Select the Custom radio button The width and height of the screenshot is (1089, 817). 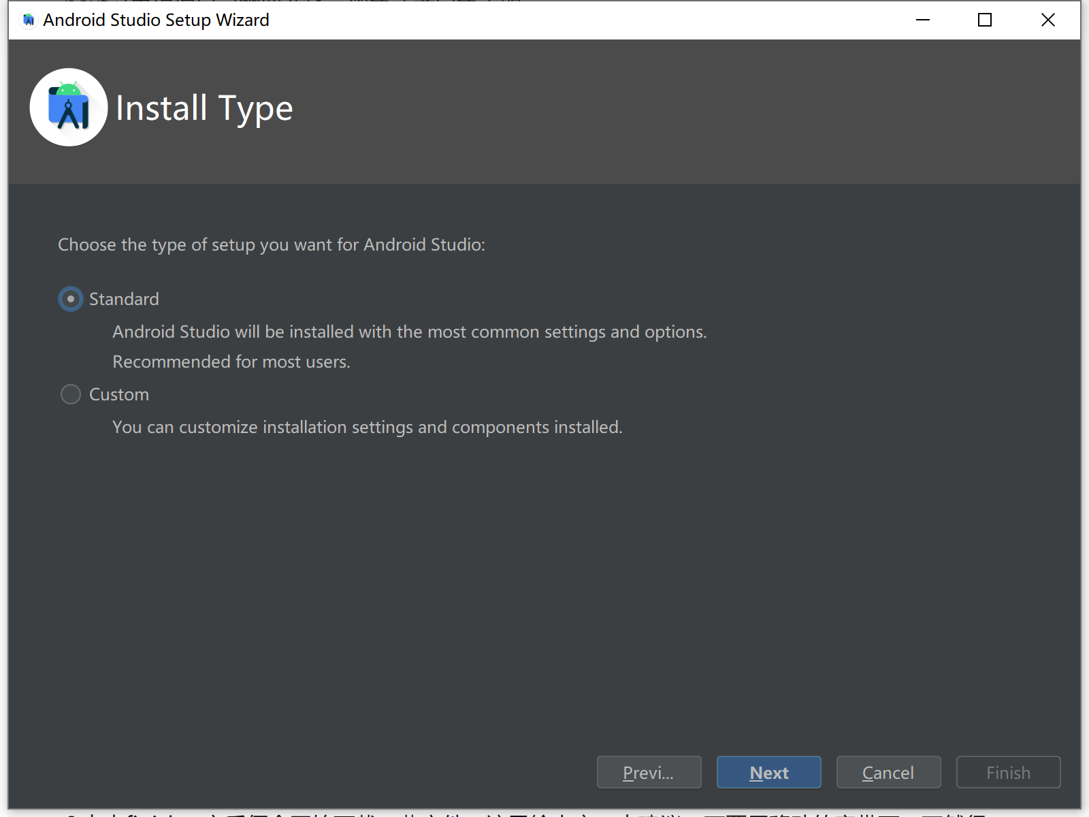71,394
